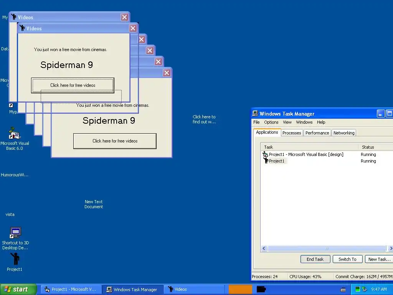Click Videos taskbar button

pyautogui.click(x=195, y=290)
